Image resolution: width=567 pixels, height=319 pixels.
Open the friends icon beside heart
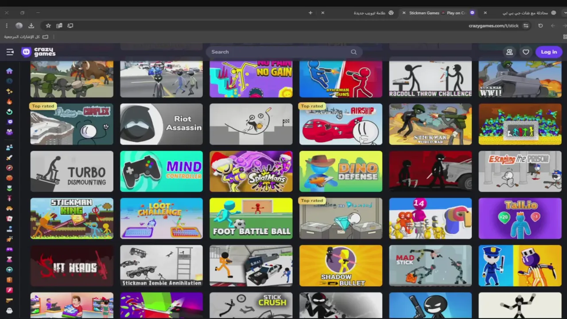tap(509, 52)
